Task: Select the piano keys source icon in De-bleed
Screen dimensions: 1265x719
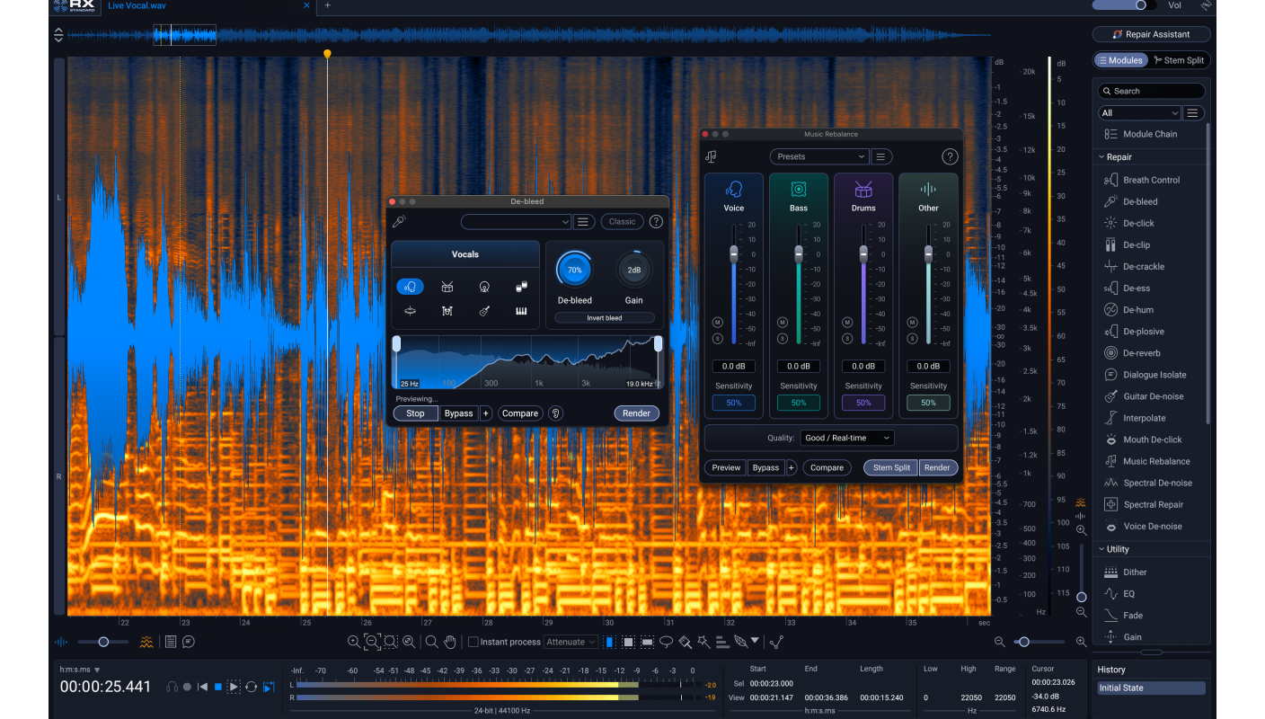Action: point(521,311)
